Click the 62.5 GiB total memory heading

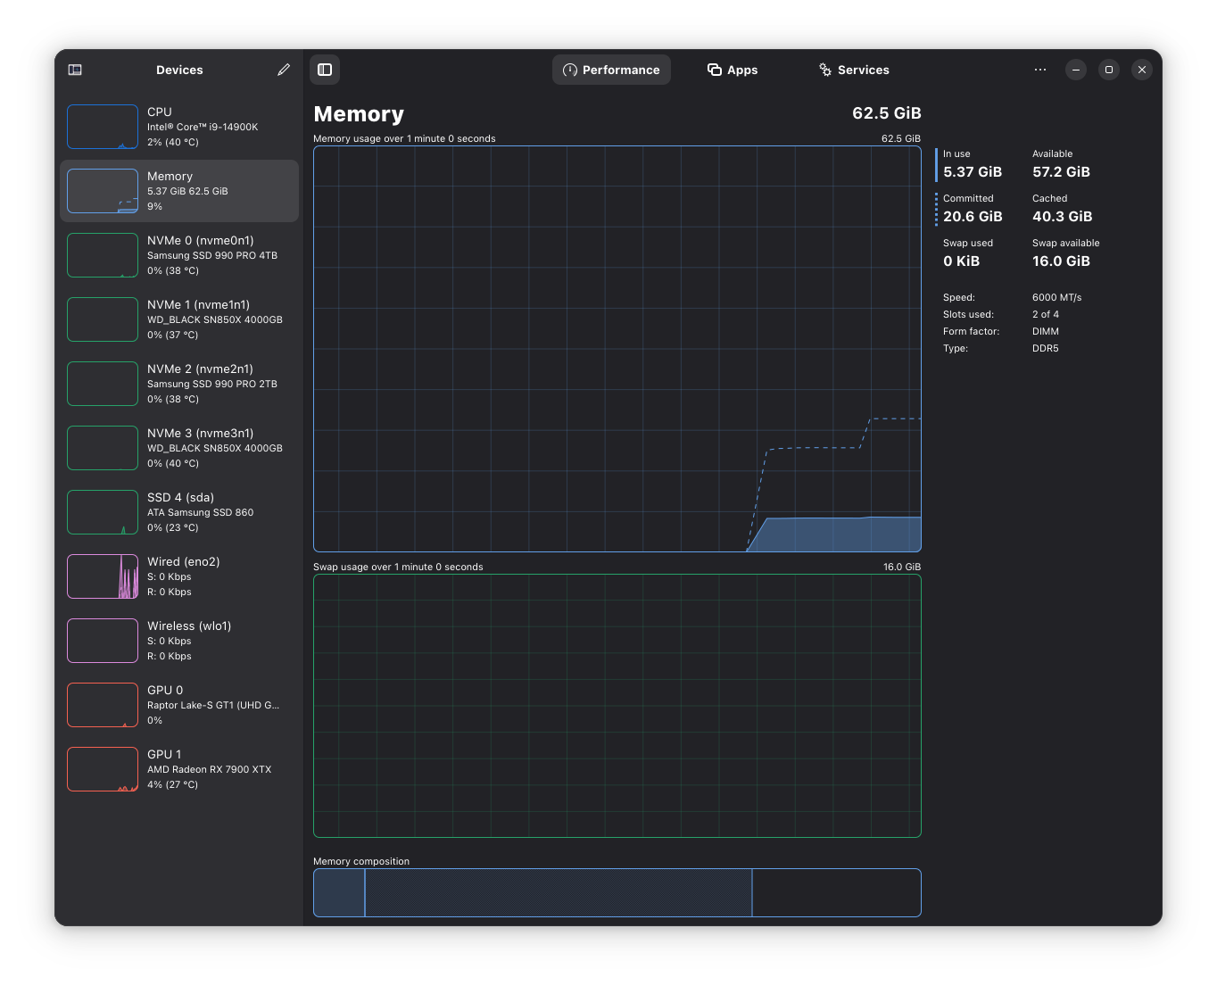pyautogui.click(x=886, y=113)
